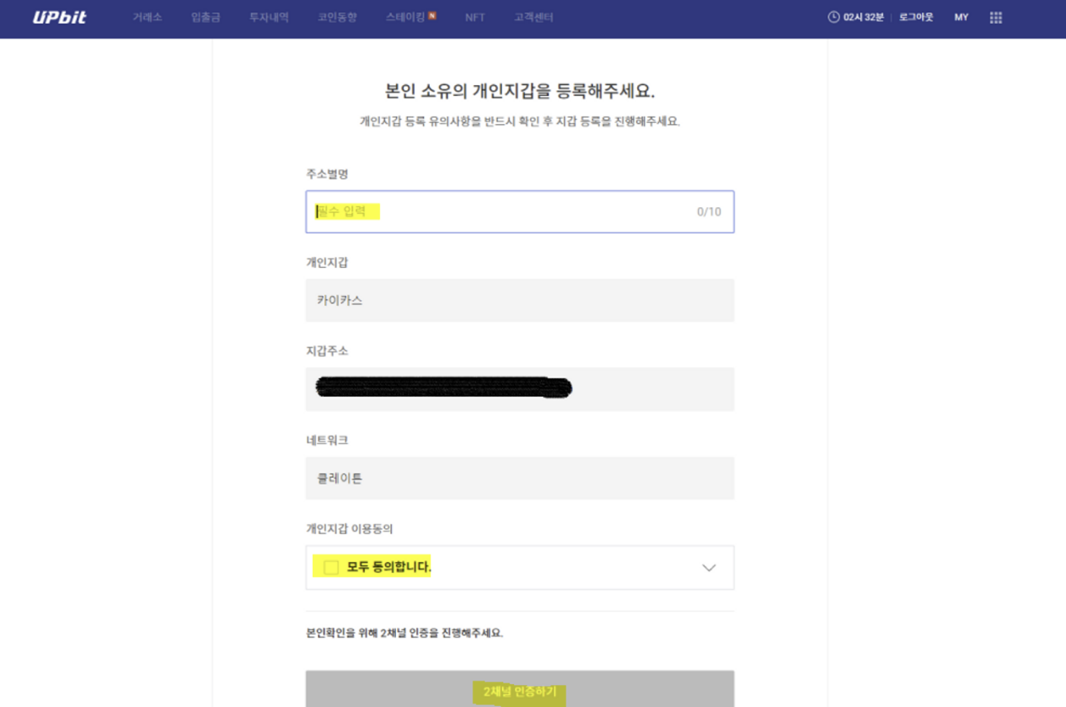
Task: Expand the 개인지갑 이용동의 chevron
Action: click(709, 568)
